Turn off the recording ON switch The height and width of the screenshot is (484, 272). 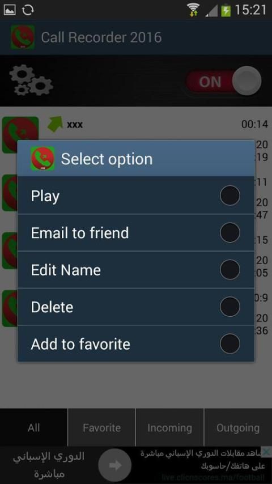coord(223,81)
